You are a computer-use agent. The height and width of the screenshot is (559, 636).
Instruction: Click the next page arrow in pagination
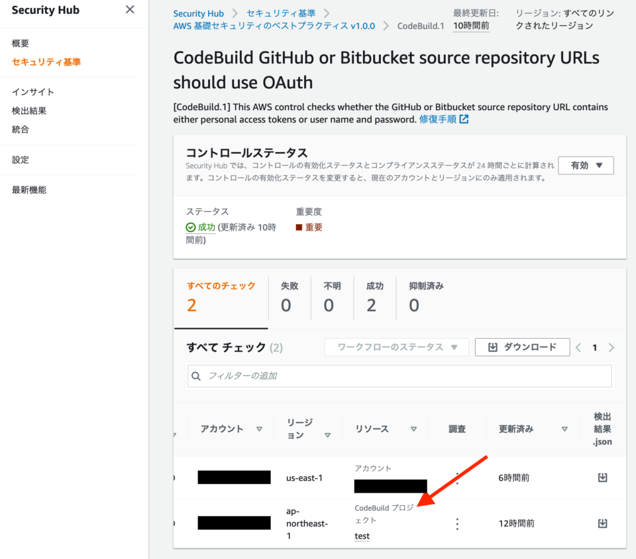pos(611,347)
